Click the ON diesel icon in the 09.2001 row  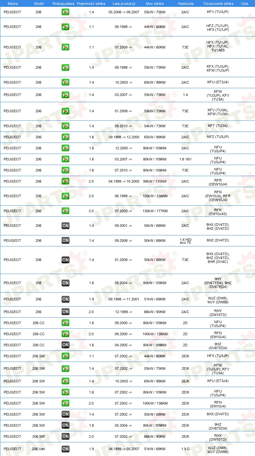click(x=66, y=226)
